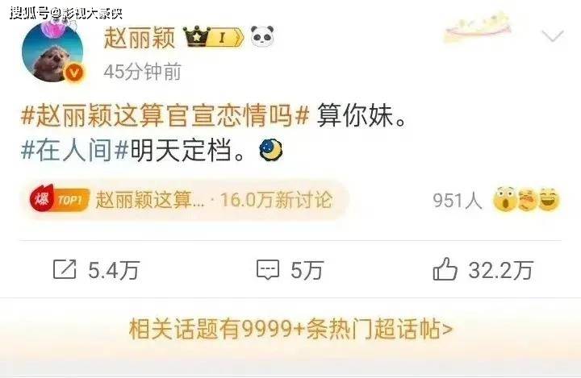The width and height of the screenshot is (581, 378).
Task: Open hashtag #赵丽颖这算官宣恋情吗#
Action: tap(165, 116)
